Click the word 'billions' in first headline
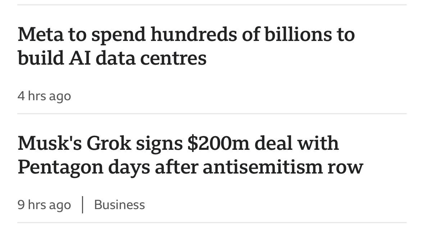 coord(298,34)
